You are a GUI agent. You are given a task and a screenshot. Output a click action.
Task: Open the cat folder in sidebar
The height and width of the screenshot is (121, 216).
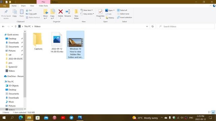click(10, 55)
